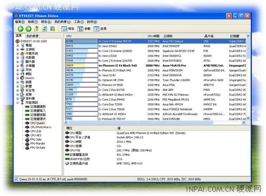Open the 參數 parameters toolbar button
This screenshot has width=266, height=196.
84,29
